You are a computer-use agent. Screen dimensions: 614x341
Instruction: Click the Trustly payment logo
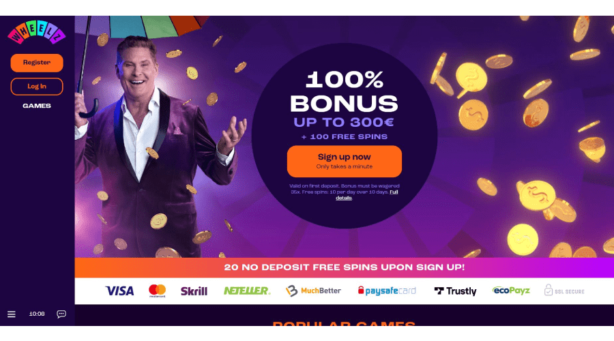pyautogui.click(x=456, y=291)
